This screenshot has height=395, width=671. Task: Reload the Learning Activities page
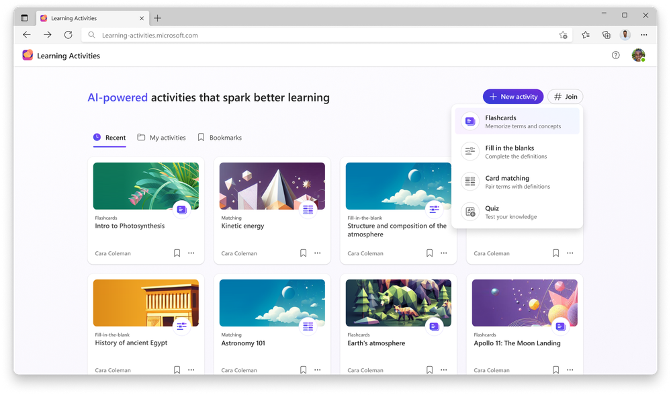tap(68, 35)
